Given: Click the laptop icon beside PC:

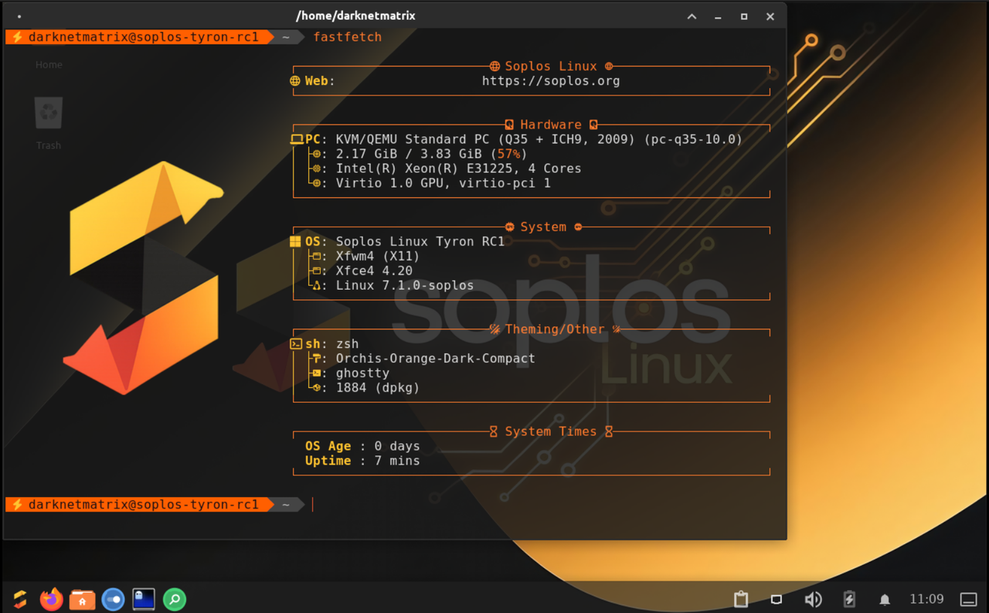Looking at the screenshot, I should click(296, 140).
